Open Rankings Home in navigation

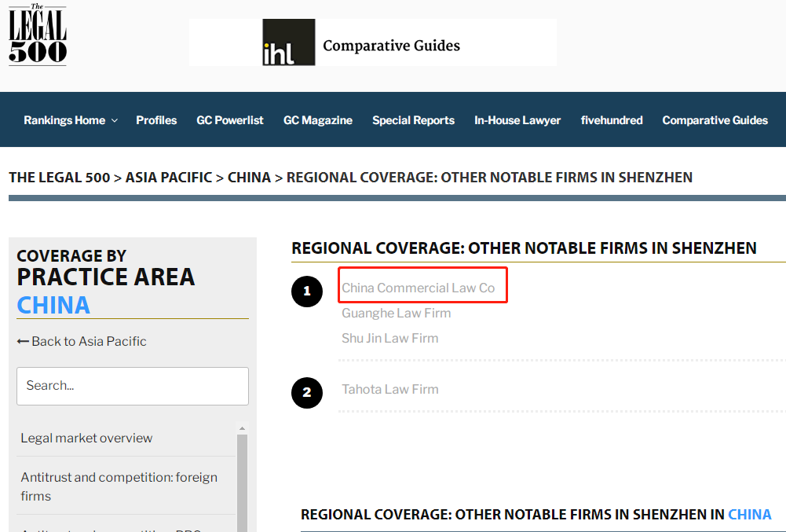click(x=64, y=120)
